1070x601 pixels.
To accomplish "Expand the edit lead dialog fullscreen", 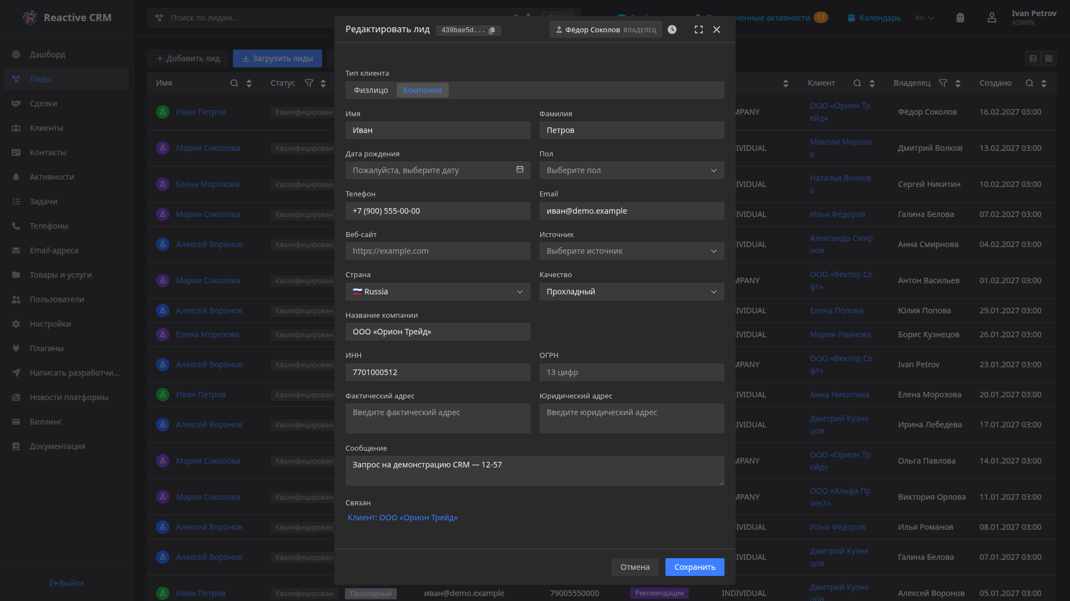I will tap(699, 29).
